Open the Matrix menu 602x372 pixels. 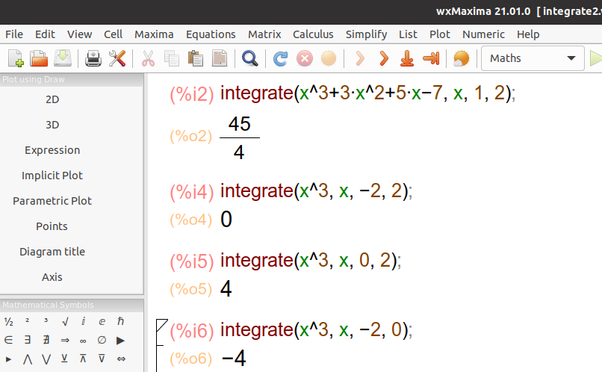[x=264, y=34]
